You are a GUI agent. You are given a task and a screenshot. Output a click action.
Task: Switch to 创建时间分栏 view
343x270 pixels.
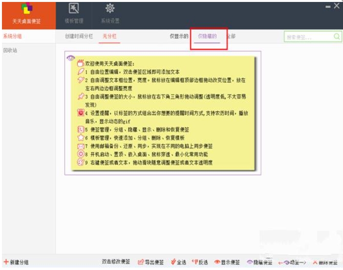[79, 36]
